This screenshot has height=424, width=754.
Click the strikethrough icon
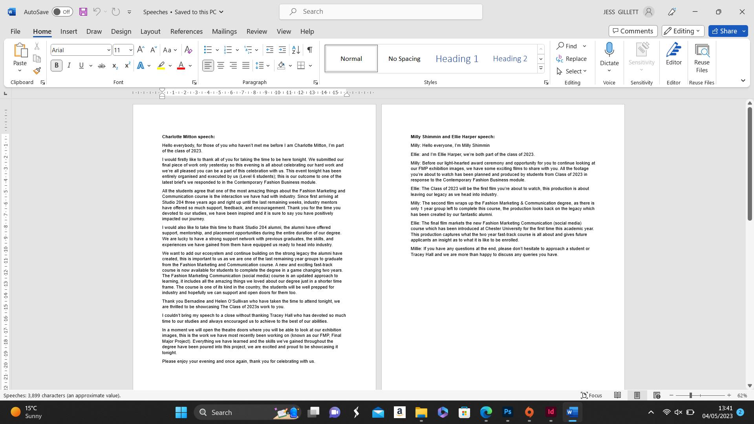(x=101, y=66)
